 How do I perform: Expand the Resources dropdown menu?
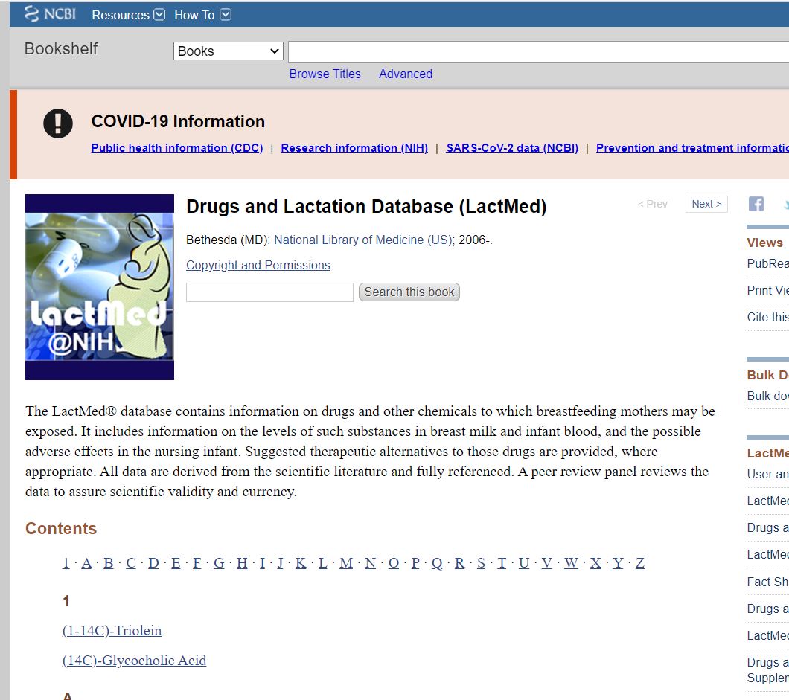tap(128, 15)
